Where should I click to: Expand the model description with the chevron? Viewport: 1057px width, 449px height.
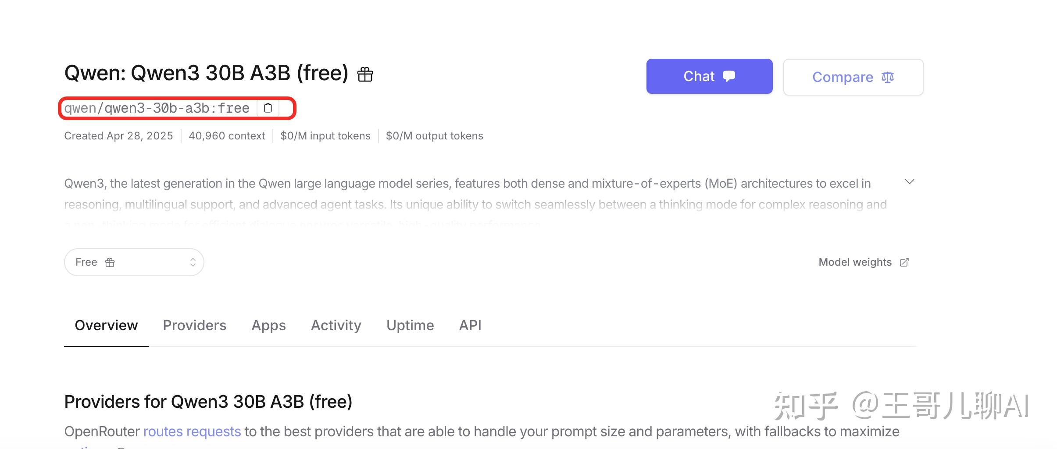[909, 182]
